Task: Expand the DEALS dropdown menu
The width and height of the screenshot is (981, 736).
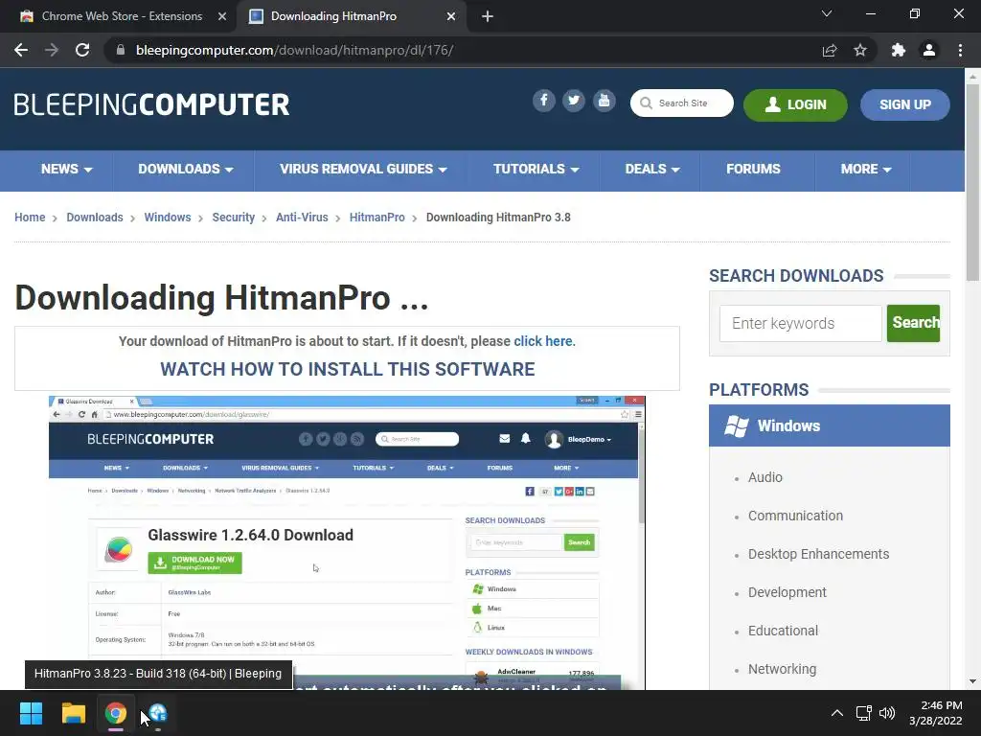Action: click(651, 169)
